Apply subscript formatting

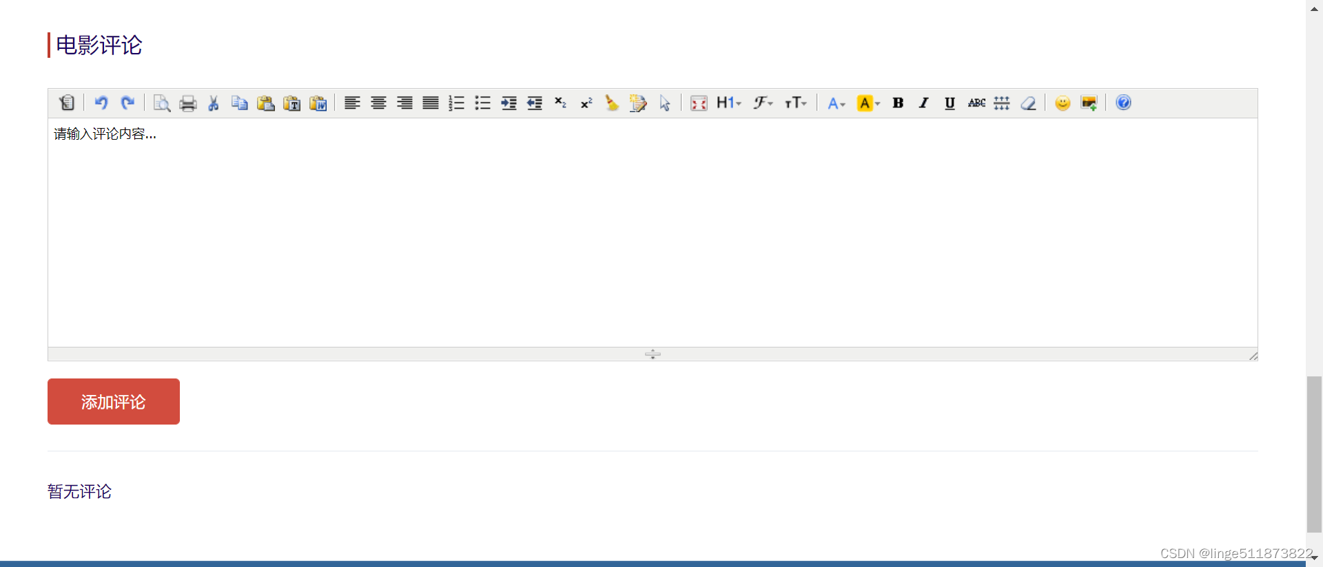point(561,103)
